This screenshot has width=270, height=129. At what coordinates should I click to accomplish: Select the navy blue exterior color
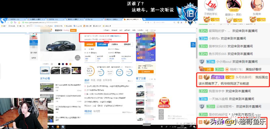pos(63,64)
